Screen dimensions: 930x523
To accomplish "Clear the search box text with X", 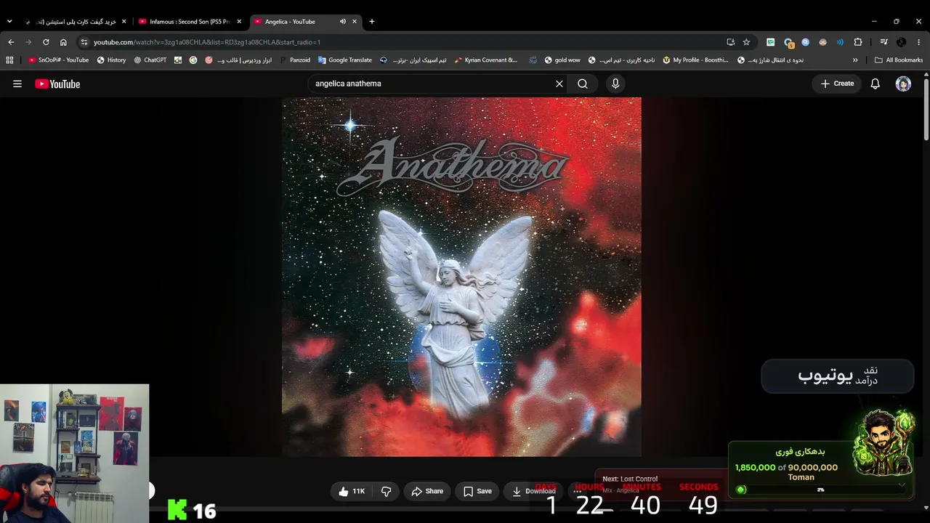I will pyautogui.click(x=559, y=84).
